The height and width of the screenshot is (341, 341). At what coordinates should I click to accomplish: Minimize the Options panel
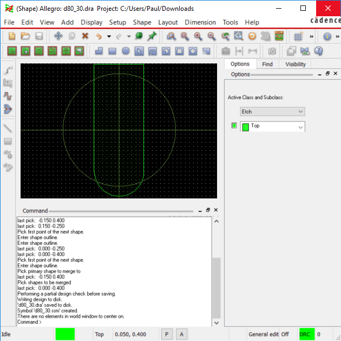point(319,74)
